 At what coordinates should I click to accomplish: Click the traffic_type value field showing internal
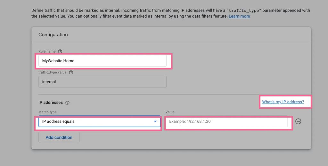tap(102, 82)
